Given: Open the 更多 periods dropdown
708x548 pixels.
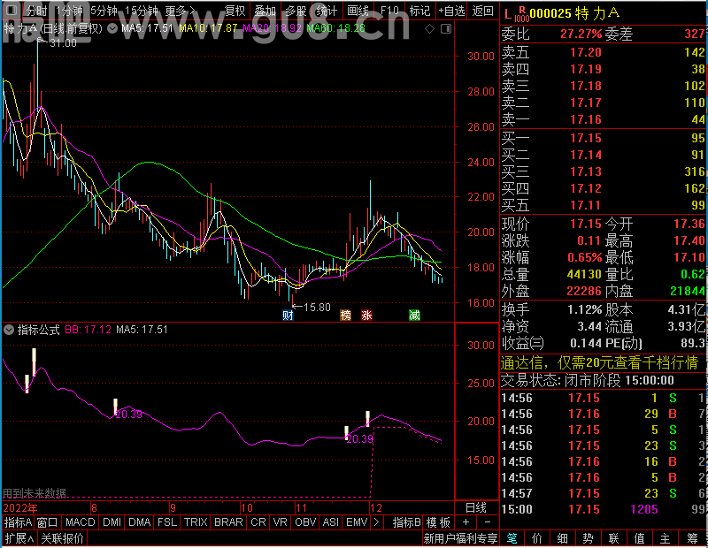Looking at the screenshot, I should coord(180,11).
